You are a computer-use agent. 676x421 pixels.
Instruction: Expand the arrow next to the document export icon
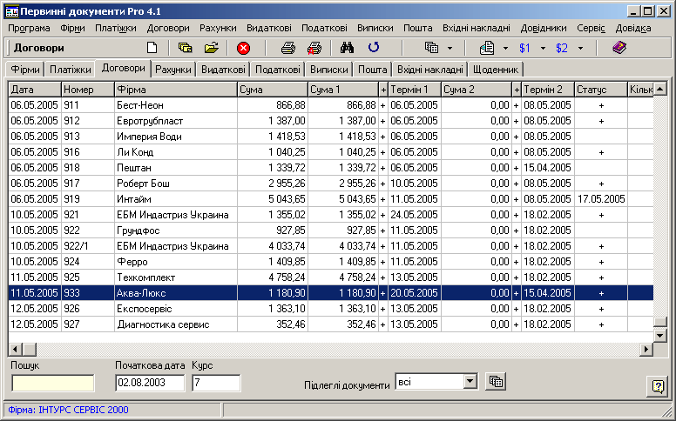point(505,48)
